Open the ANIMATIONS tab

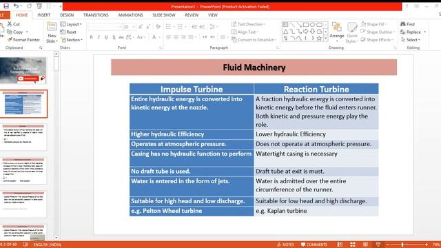pyautogui.click(x=130, y=15)
